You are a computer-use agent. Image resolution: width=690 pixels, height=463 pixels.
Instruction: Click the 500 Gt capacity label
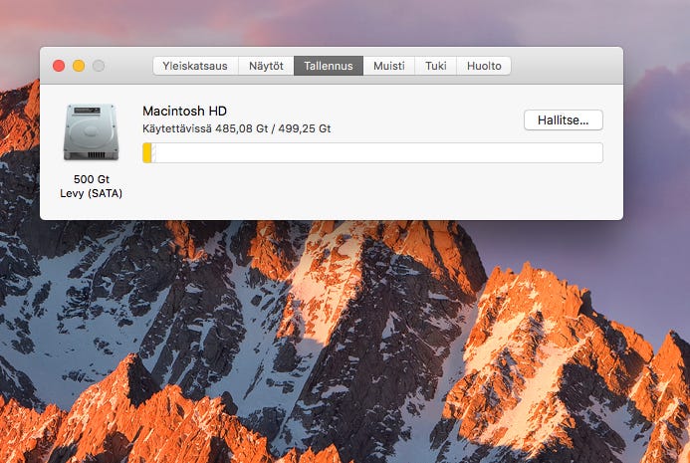(92, 179)
